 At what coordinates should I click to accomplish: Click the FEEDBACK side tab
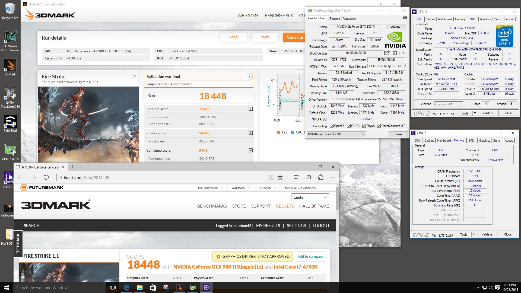click(x=18, y=244)
